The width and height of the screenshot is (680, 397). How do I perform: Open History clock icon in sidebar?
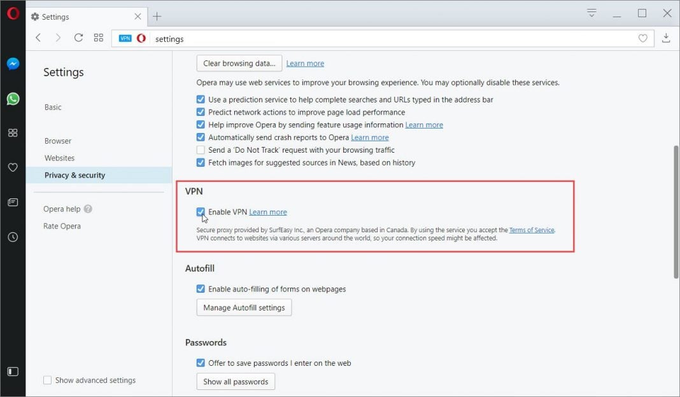[x=13, y=237]
